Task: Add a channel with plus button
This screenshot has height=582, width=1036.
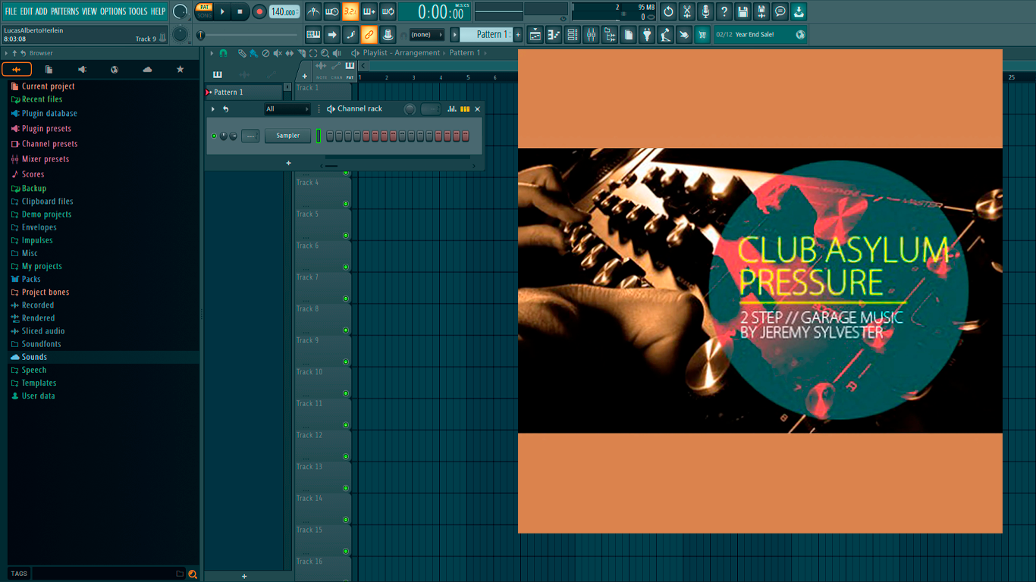Action: click(x=288, y=163)
